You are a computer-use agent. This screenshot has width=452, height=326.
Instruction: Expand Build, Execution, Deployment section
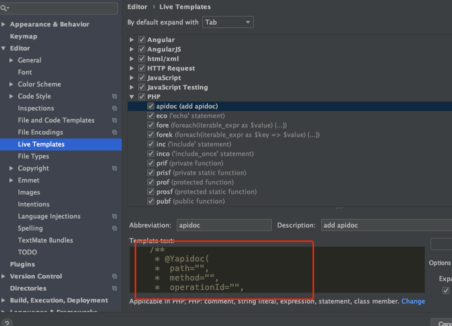coord(3,300)
